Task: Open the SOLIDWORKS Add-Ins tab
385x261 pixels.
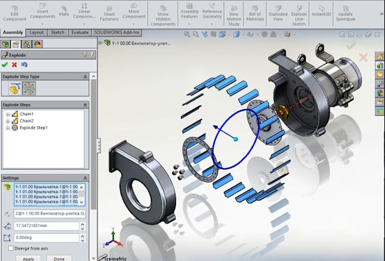Action: pos(117,32)
